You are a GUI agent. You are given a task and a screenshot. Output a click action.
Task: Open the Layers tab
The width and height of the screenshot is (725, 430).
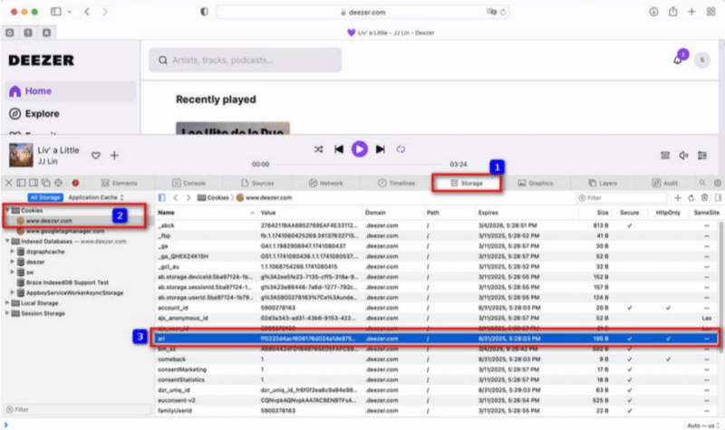pos(603,184)
